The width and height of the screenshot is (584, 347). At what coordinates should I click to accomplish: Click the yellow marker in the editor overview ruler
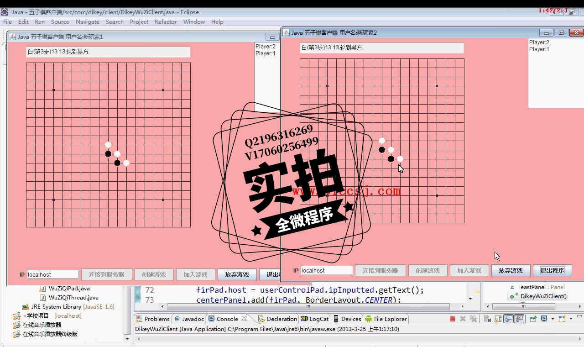(x=477, y=291)
